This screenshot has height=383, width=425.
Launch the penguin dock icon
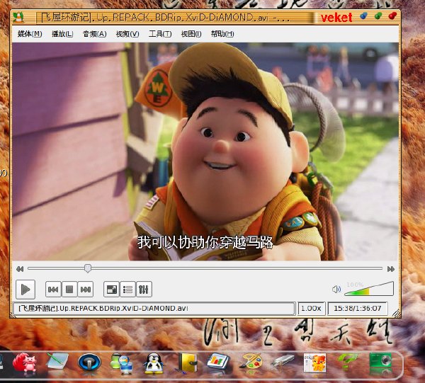point(154,363)
